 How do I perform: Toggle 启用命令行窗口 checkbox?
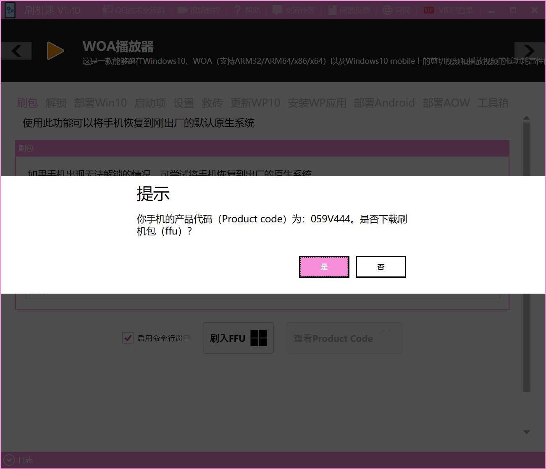click(128, 338)
